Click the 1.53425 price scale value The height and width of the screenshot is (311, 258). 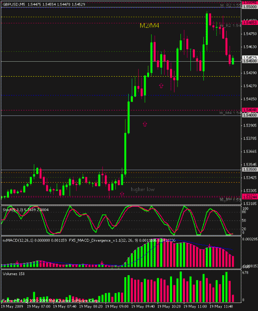[250, 178]
